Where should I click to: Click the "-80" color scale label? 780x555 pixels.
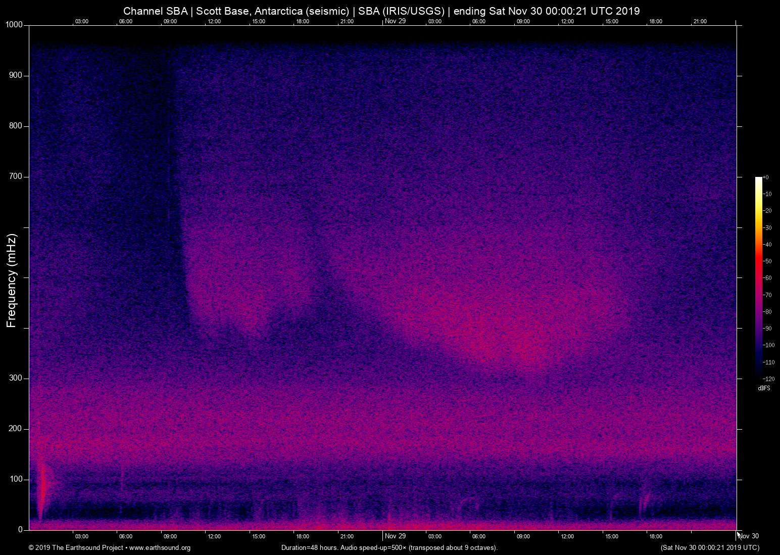pyautogui.click(x=767, y=312)
